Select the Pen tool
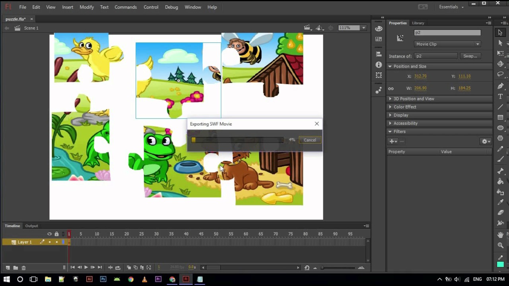Screen dimensions: 509x286 point(500,86)
